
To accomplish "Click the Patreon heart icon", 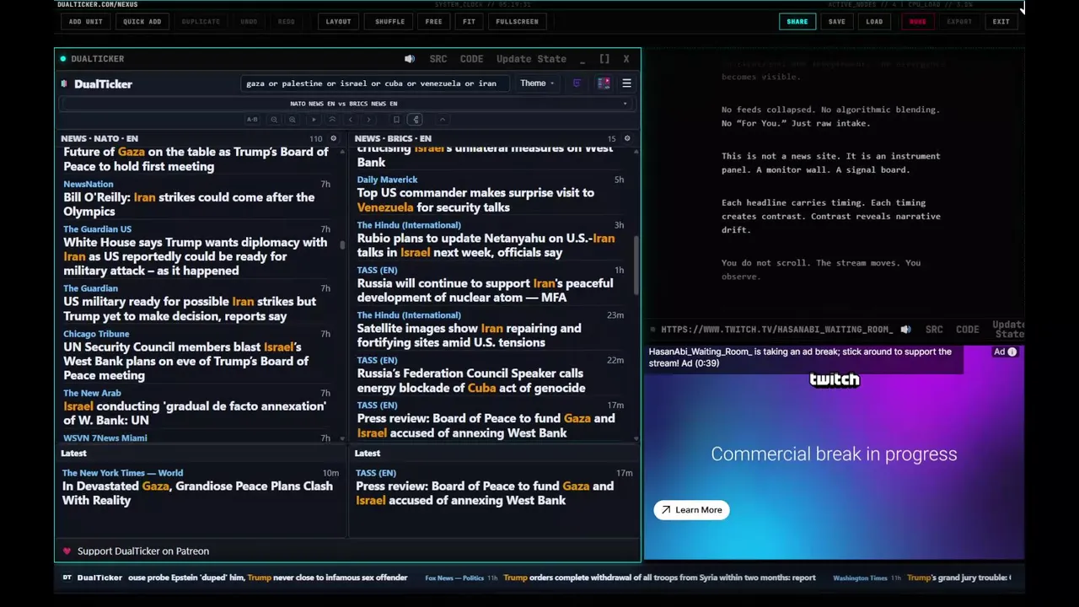I will coord(67,551).
